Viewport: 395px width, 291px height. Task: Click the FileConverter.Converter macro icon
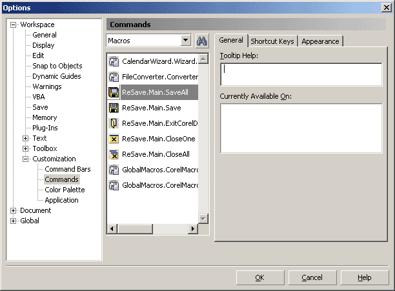tap(114, 77)
